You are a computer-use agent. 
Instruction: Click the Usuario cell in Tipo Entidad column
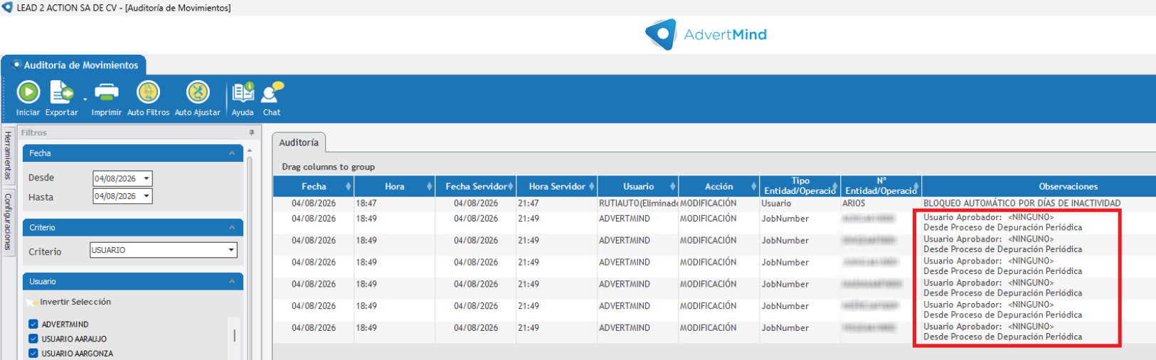pos(800,203)
